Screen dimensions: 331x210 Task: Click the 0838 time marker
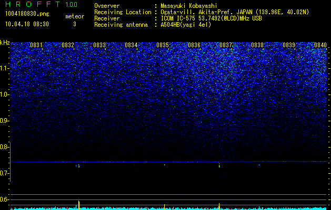pos(257,45)
